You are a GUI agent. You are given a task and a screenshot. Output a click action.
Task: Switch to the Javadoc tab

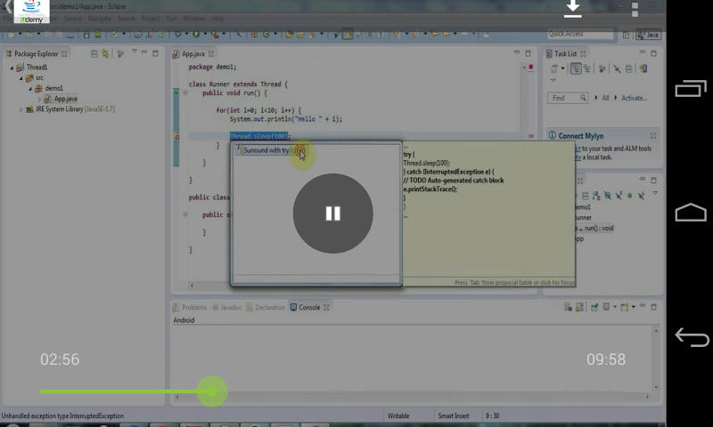coord(227,308)
